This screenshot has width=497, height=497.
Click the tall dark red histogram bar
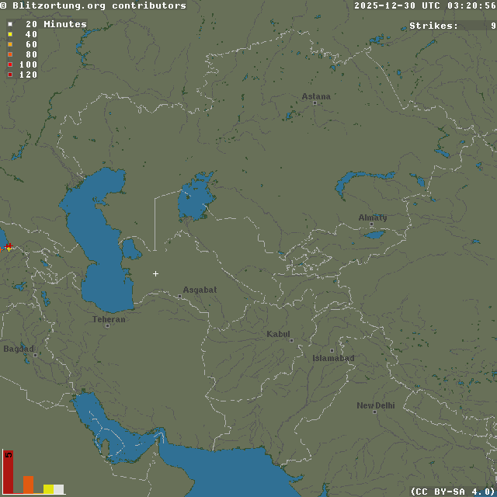(8, 471)
